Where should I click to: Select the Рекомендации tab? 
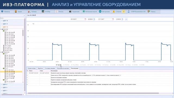click(x=74, y=68)
